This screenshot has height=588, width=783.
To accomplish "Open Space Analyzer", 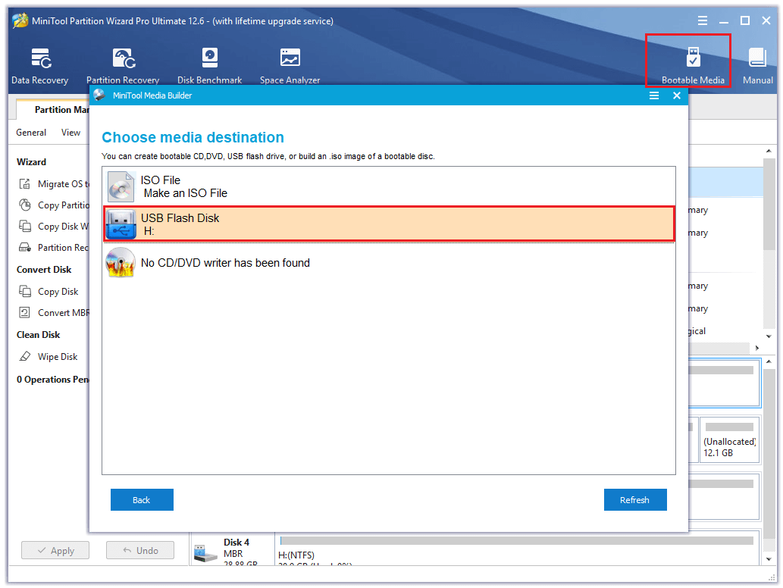I will [x=290, y=66].
